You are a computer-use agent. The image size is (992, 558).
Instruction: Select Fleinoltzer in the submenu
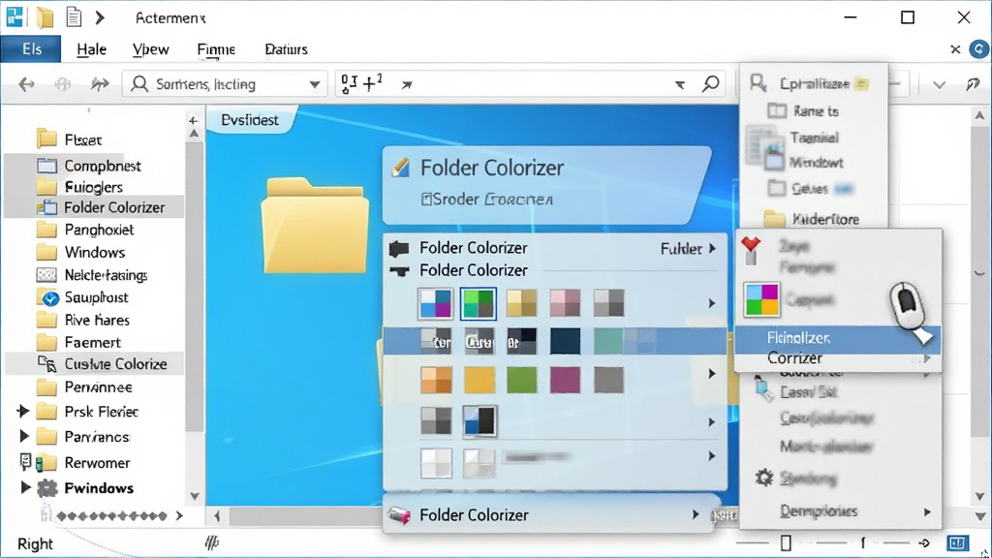(x=837, y=337)
